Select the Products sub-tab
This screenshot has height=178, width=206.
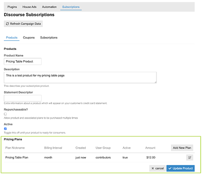12,37
